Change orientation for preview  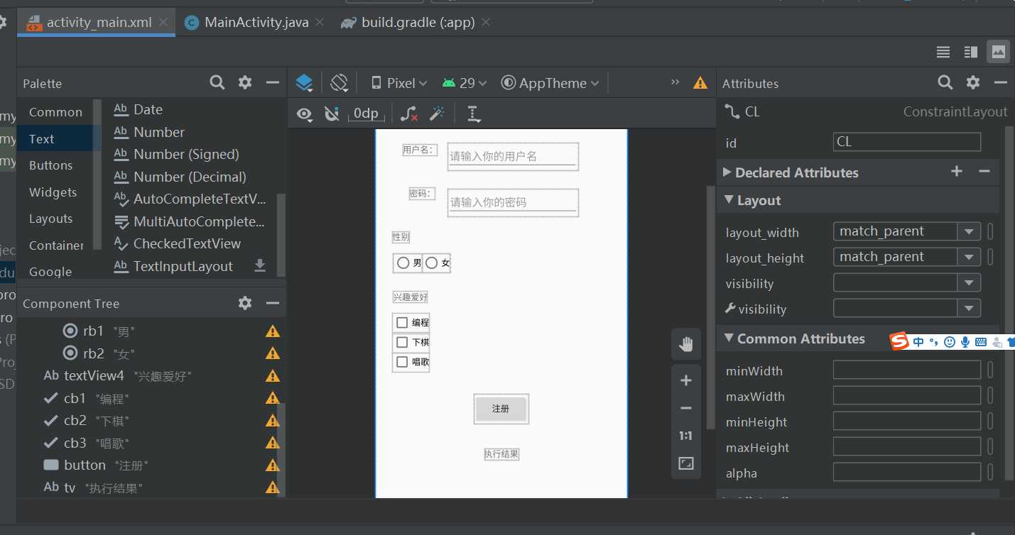click(x=340, y=83)
